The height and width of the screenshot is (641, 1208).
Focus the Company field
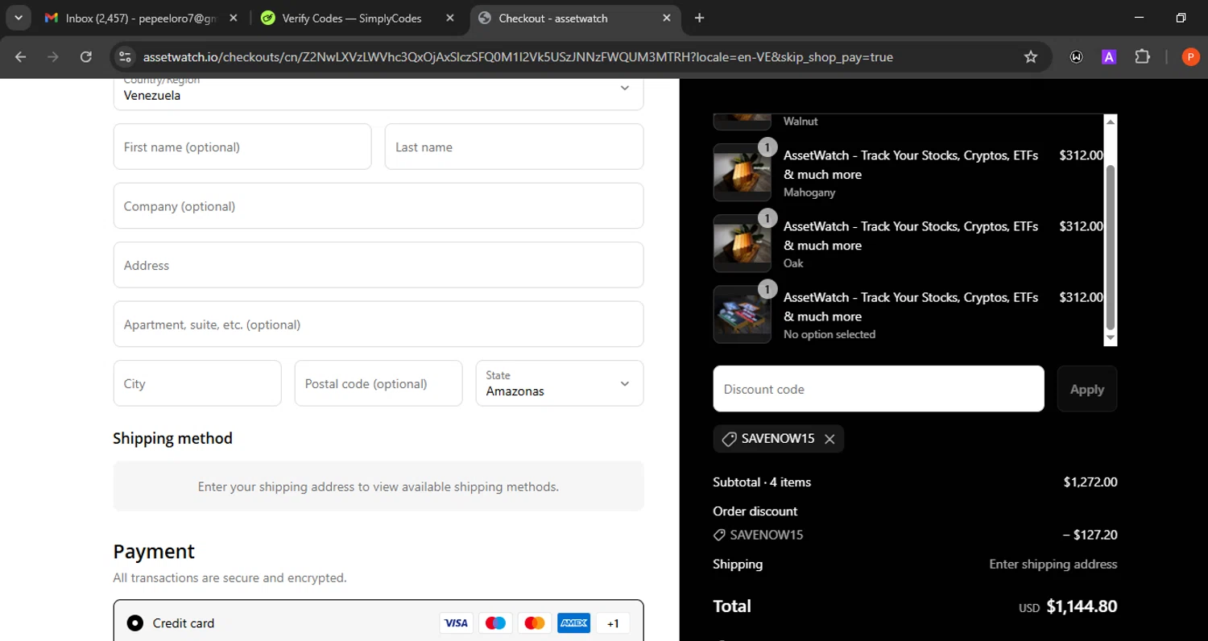(379, 206)
